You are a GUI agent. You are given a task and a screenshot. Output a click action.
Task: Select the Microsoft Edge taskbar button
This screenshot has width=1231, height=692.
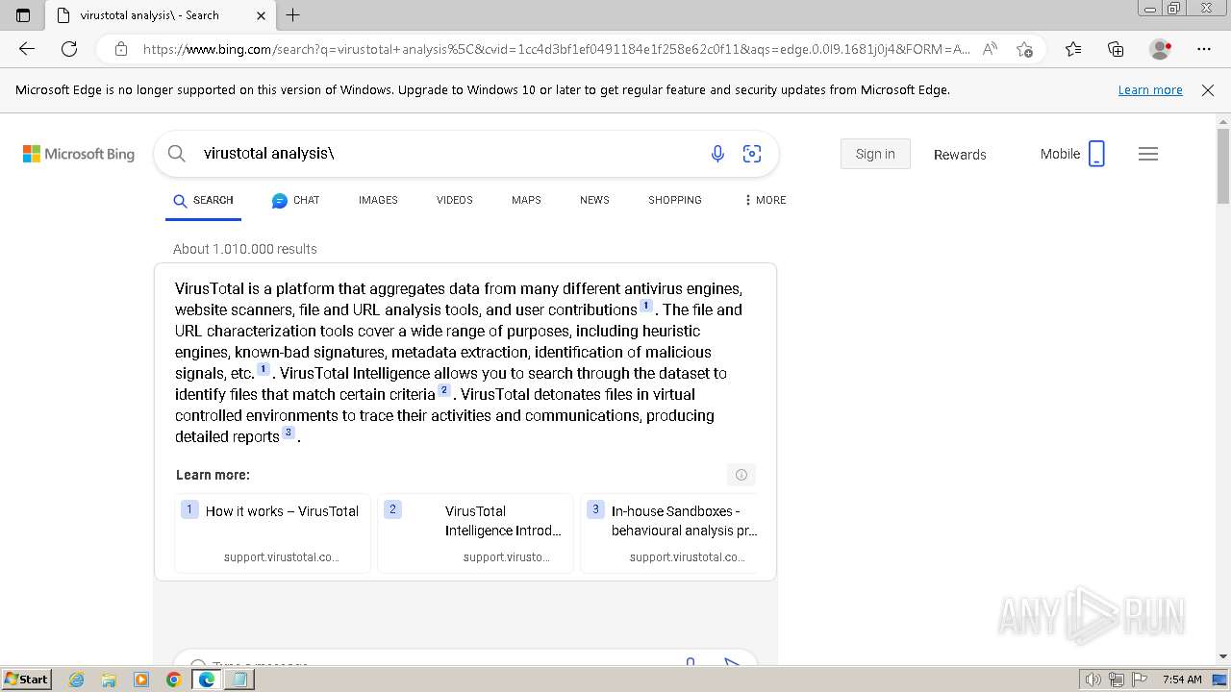pyautogui.click(x=206, y=680)
